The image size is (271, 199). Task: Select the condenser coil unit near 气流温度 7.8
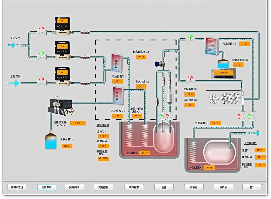[212, 46]
